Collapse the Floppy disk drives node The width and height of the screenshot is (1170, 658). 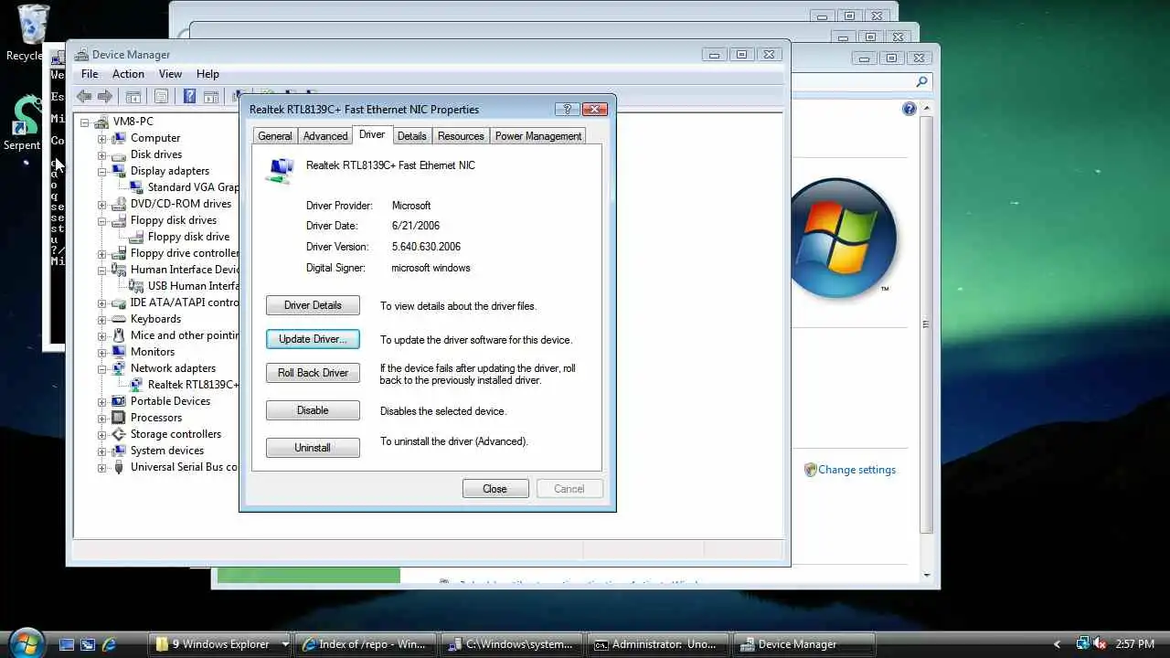[102, 220]
